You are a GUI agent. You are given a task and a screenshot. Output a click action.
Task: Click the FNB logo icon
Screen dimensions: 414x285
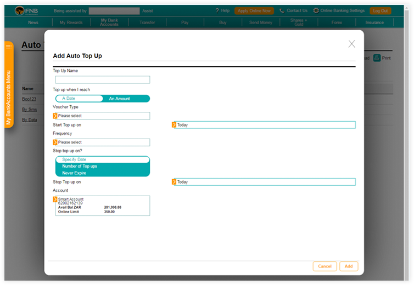pos(20,10)
